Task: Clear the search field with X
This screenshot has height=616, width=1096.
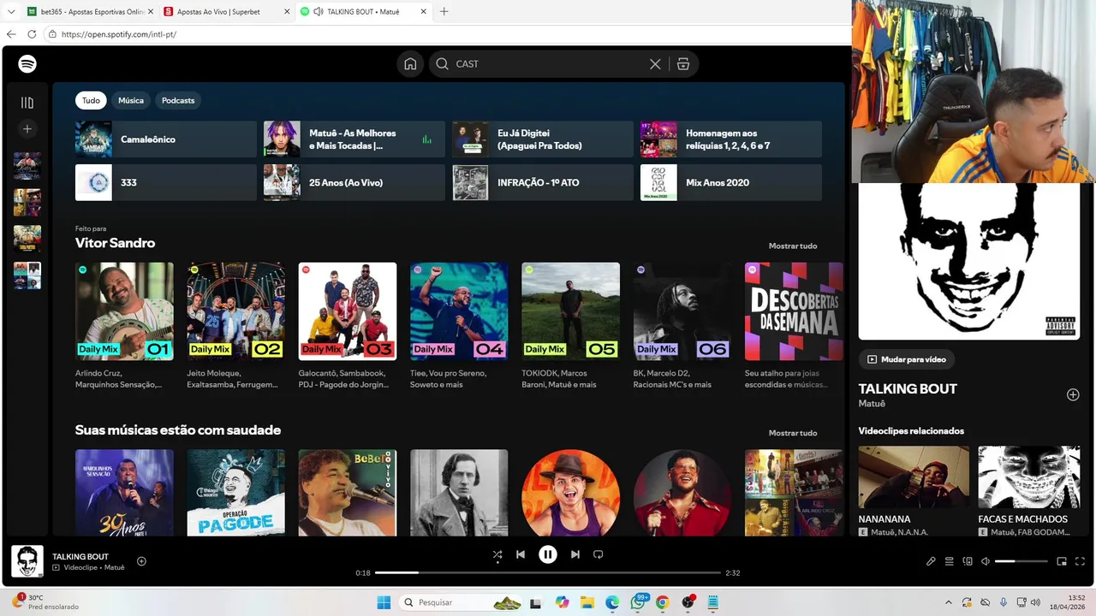Action: click(x=655, y=64)
